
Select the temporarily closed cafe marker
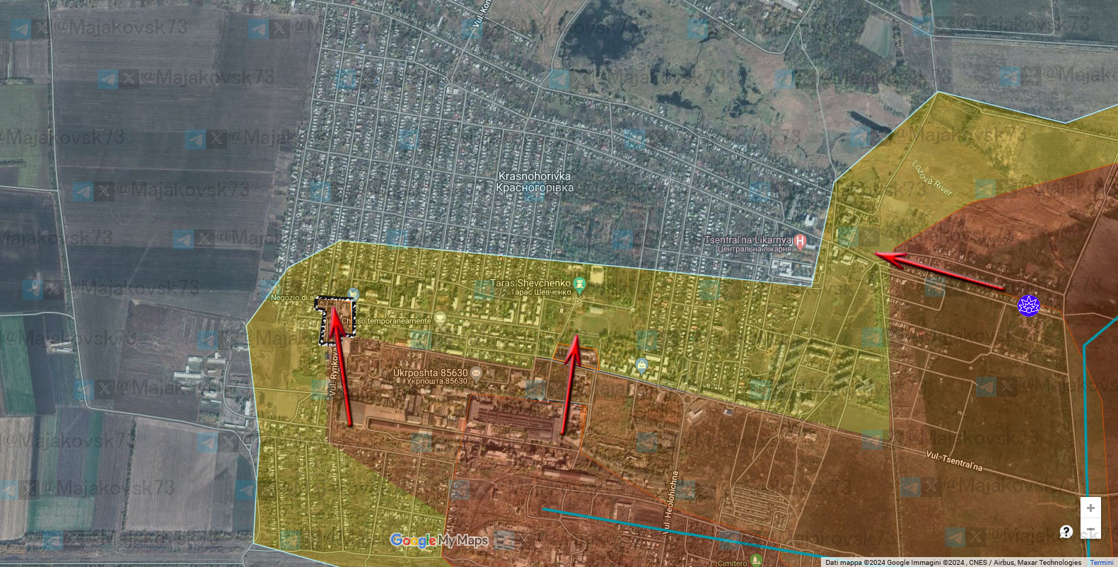point(440,318)
